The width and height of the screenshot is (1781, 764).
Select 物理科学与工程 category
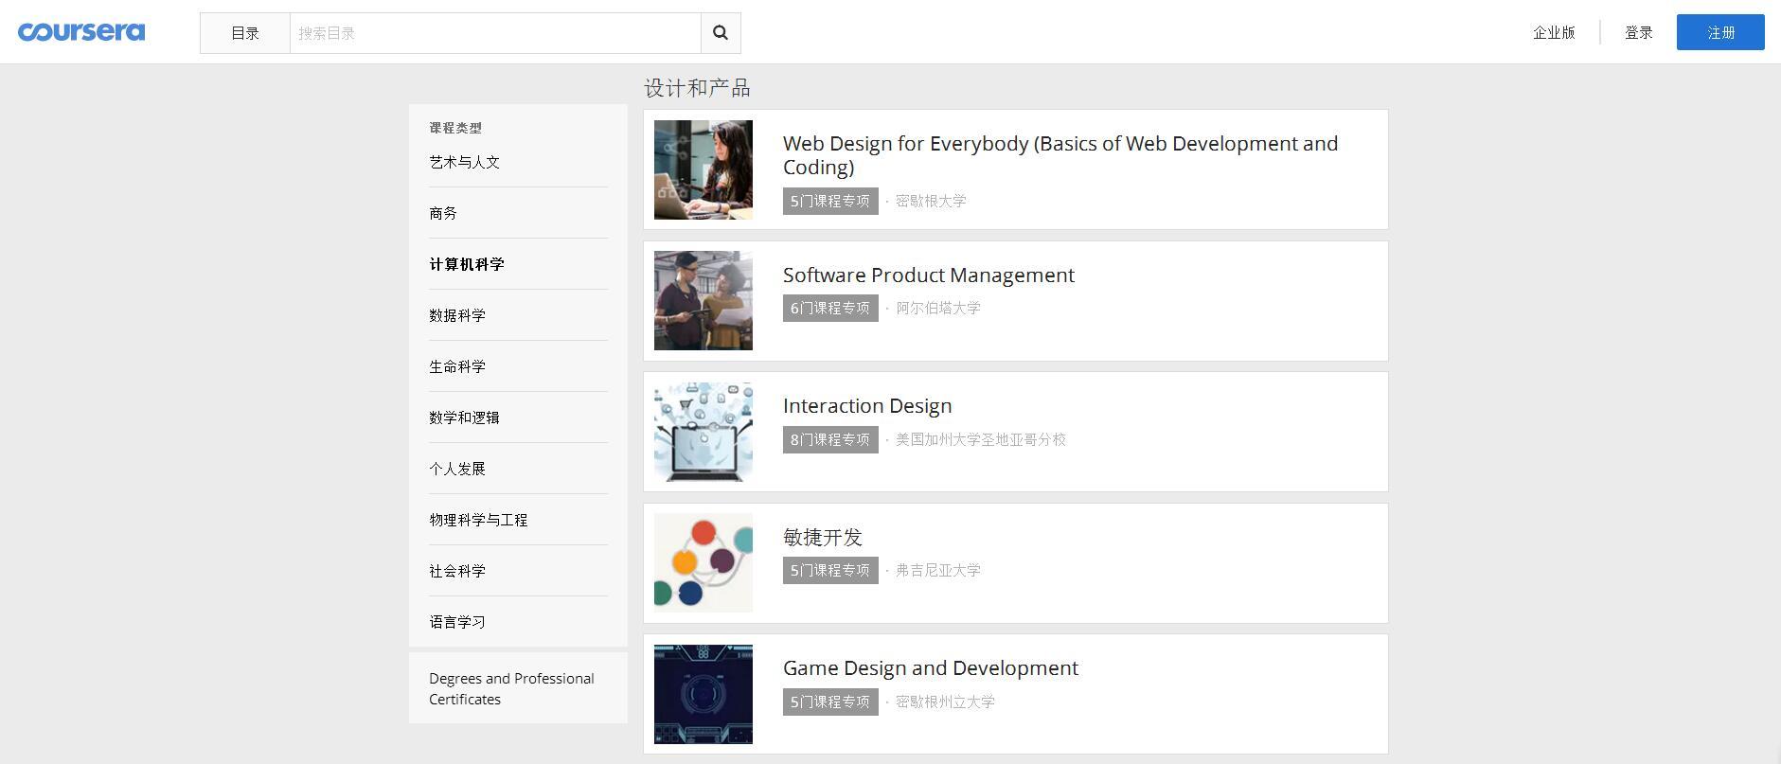(x=478, y=520)
